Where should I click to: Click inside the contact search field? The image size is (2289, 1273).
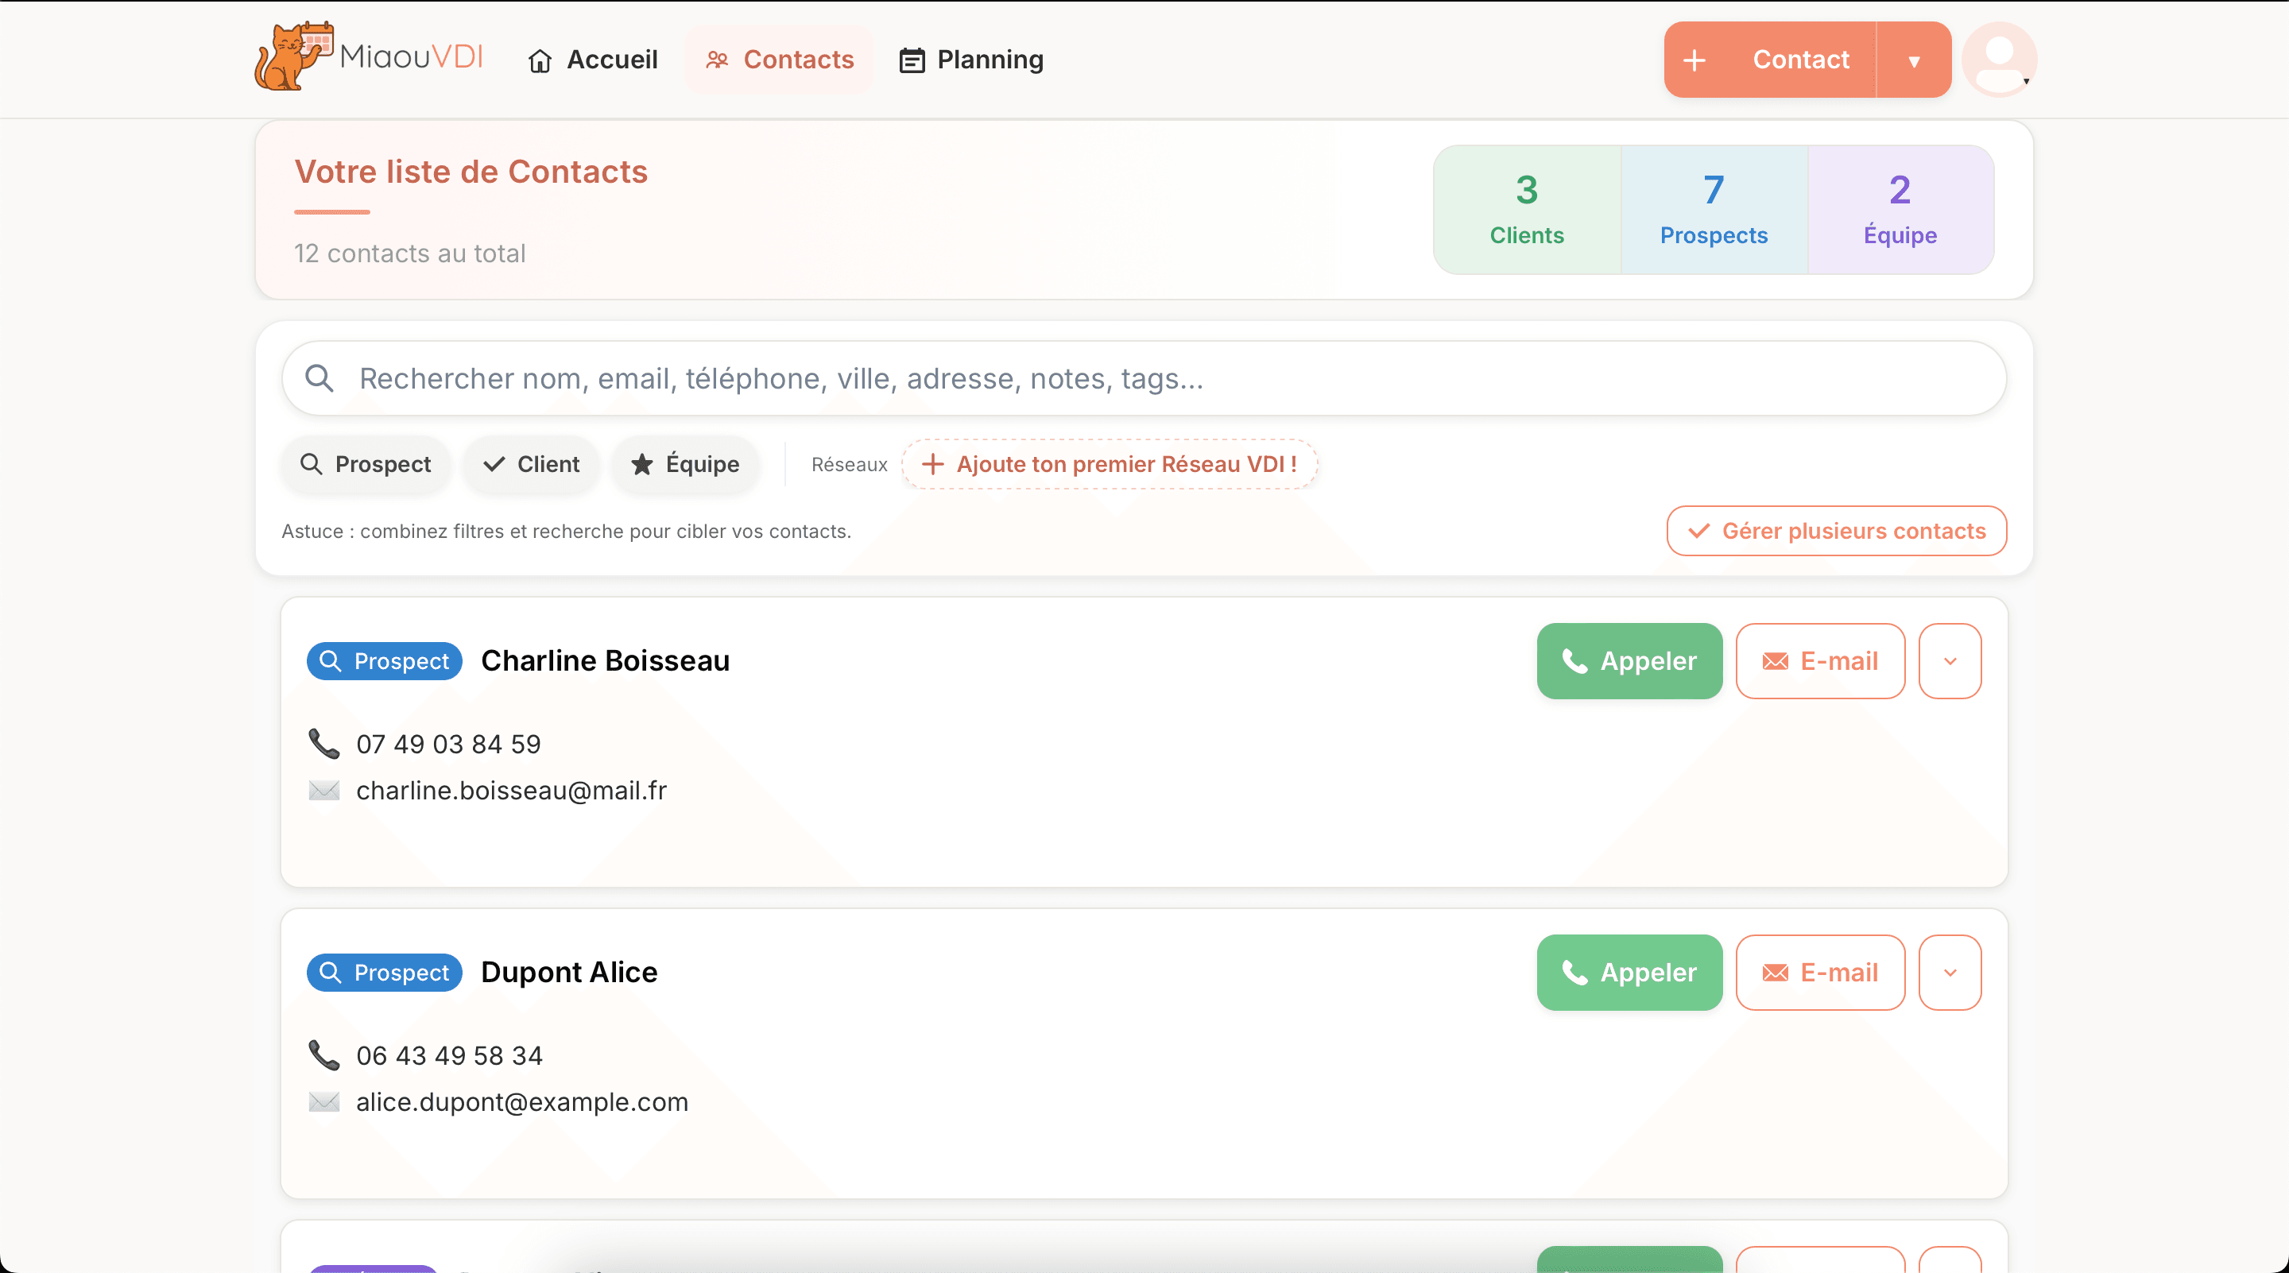(x=1067, y=377)
